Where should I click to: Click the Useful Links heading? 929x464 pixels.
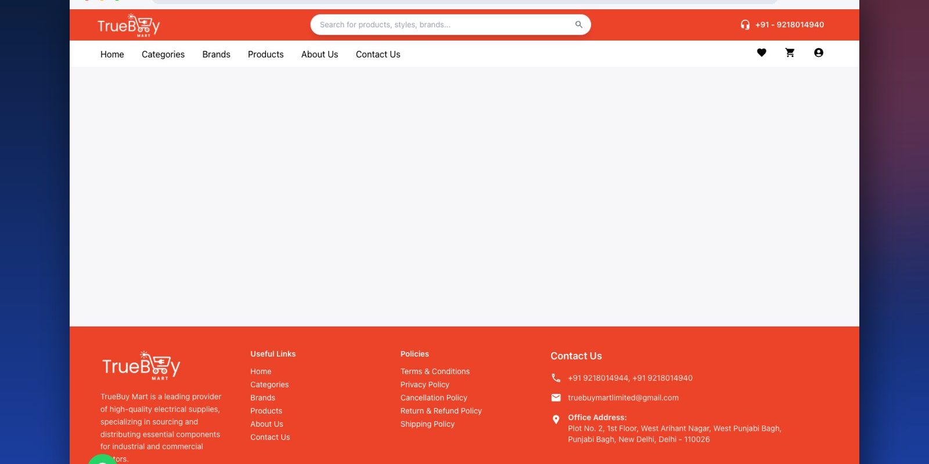[x=273, y=354]
